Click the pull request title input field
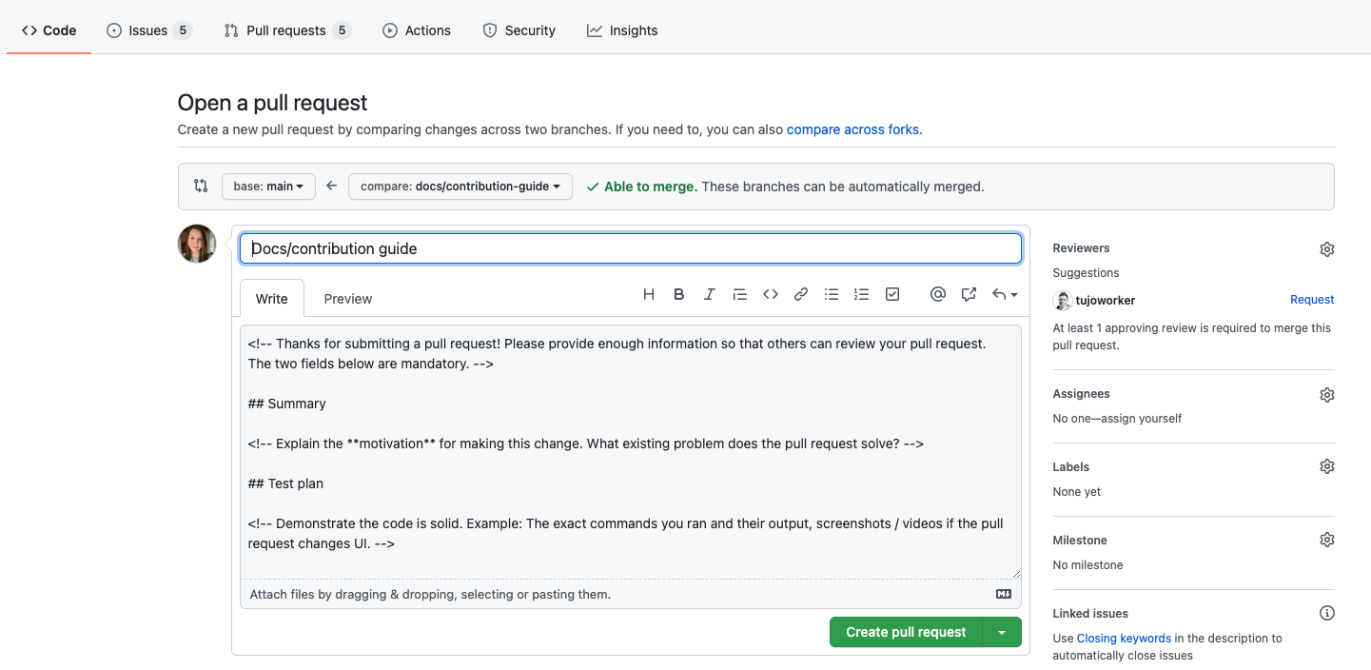 tap(631, 247)
